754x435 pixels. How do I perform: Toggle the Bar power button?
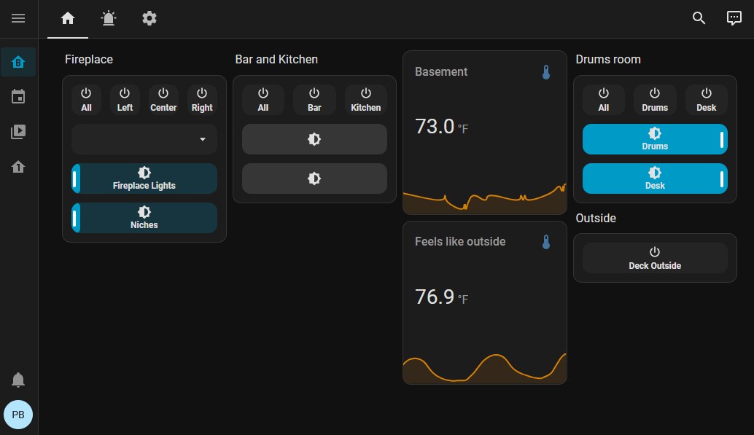pyautogui.click(x=314, y=100)
